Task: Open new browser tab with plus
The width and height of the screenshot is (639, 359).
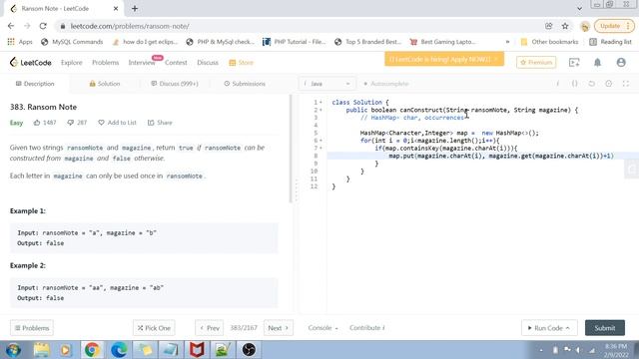Action: 135,8
